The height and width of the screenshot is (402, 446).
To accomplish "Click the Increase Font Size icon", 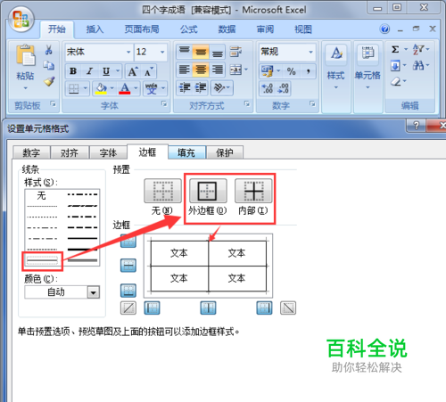I will point(133,71).
